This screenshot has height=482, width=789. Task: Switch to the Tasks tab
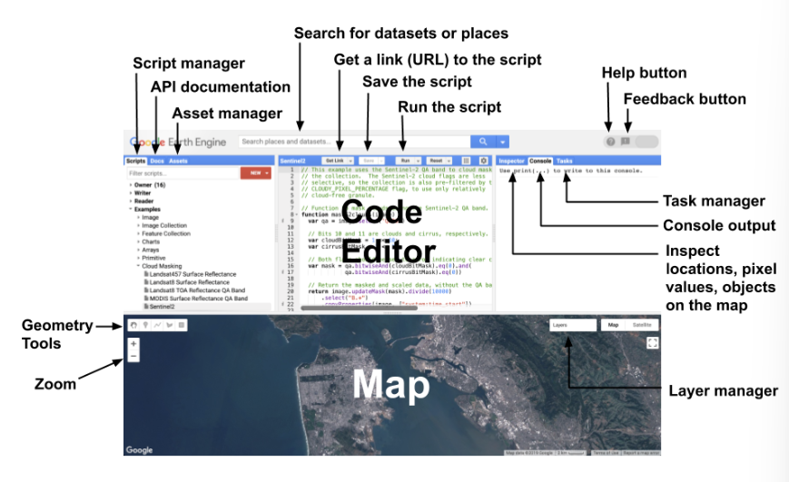(x=564, y=161)
